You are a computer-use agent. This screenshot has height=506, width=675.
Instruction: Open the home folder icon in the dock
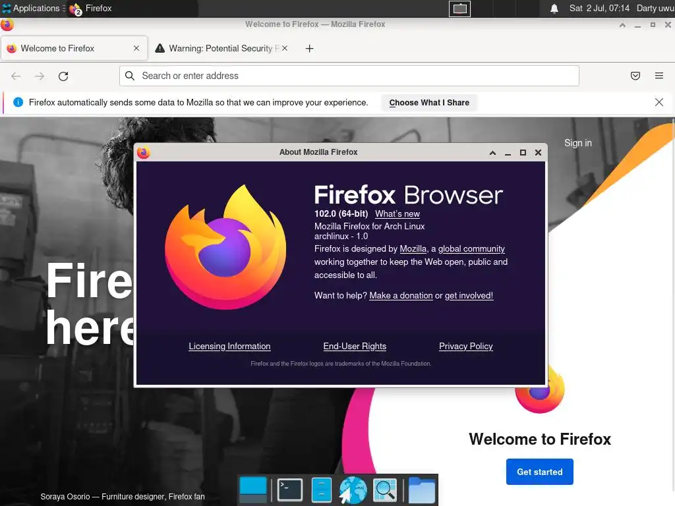tap(421, 490)
